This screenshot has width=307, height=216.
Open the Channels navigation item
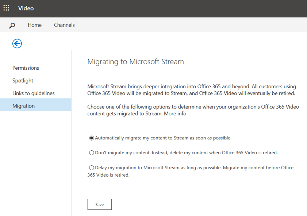pos(64,25)
